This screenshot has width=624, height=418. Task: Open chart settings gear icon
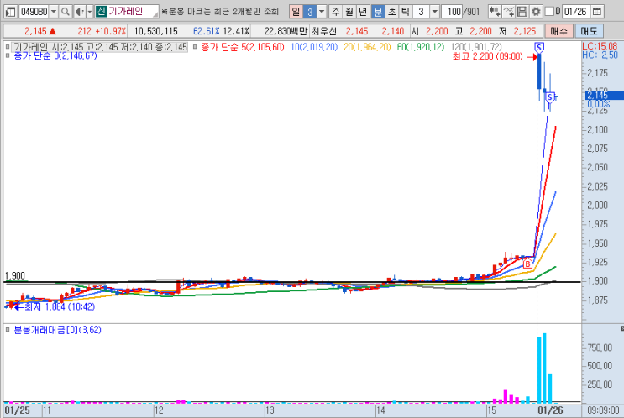[536, 12]
